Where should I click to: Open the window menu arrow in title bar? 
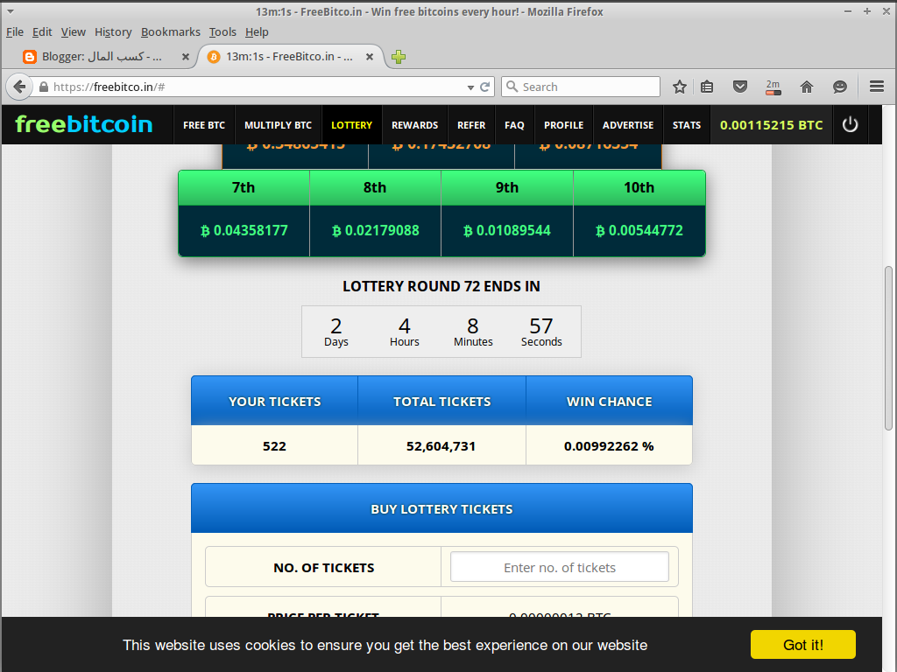[11, 11]
